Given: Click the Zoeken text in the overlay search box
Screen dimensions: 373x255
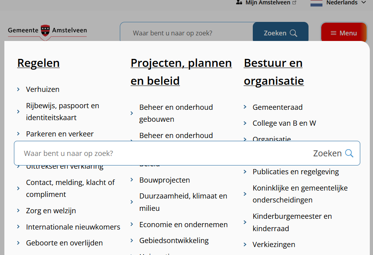Looking at the screenshot, I should 327,153.
